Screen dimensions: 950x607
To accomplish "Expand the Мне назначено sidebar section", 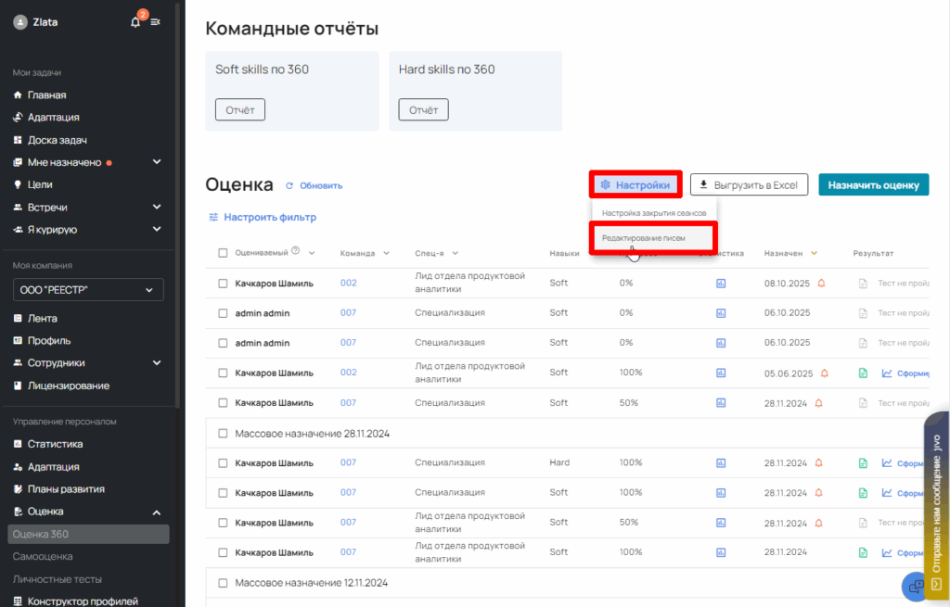I will (157, 162).
